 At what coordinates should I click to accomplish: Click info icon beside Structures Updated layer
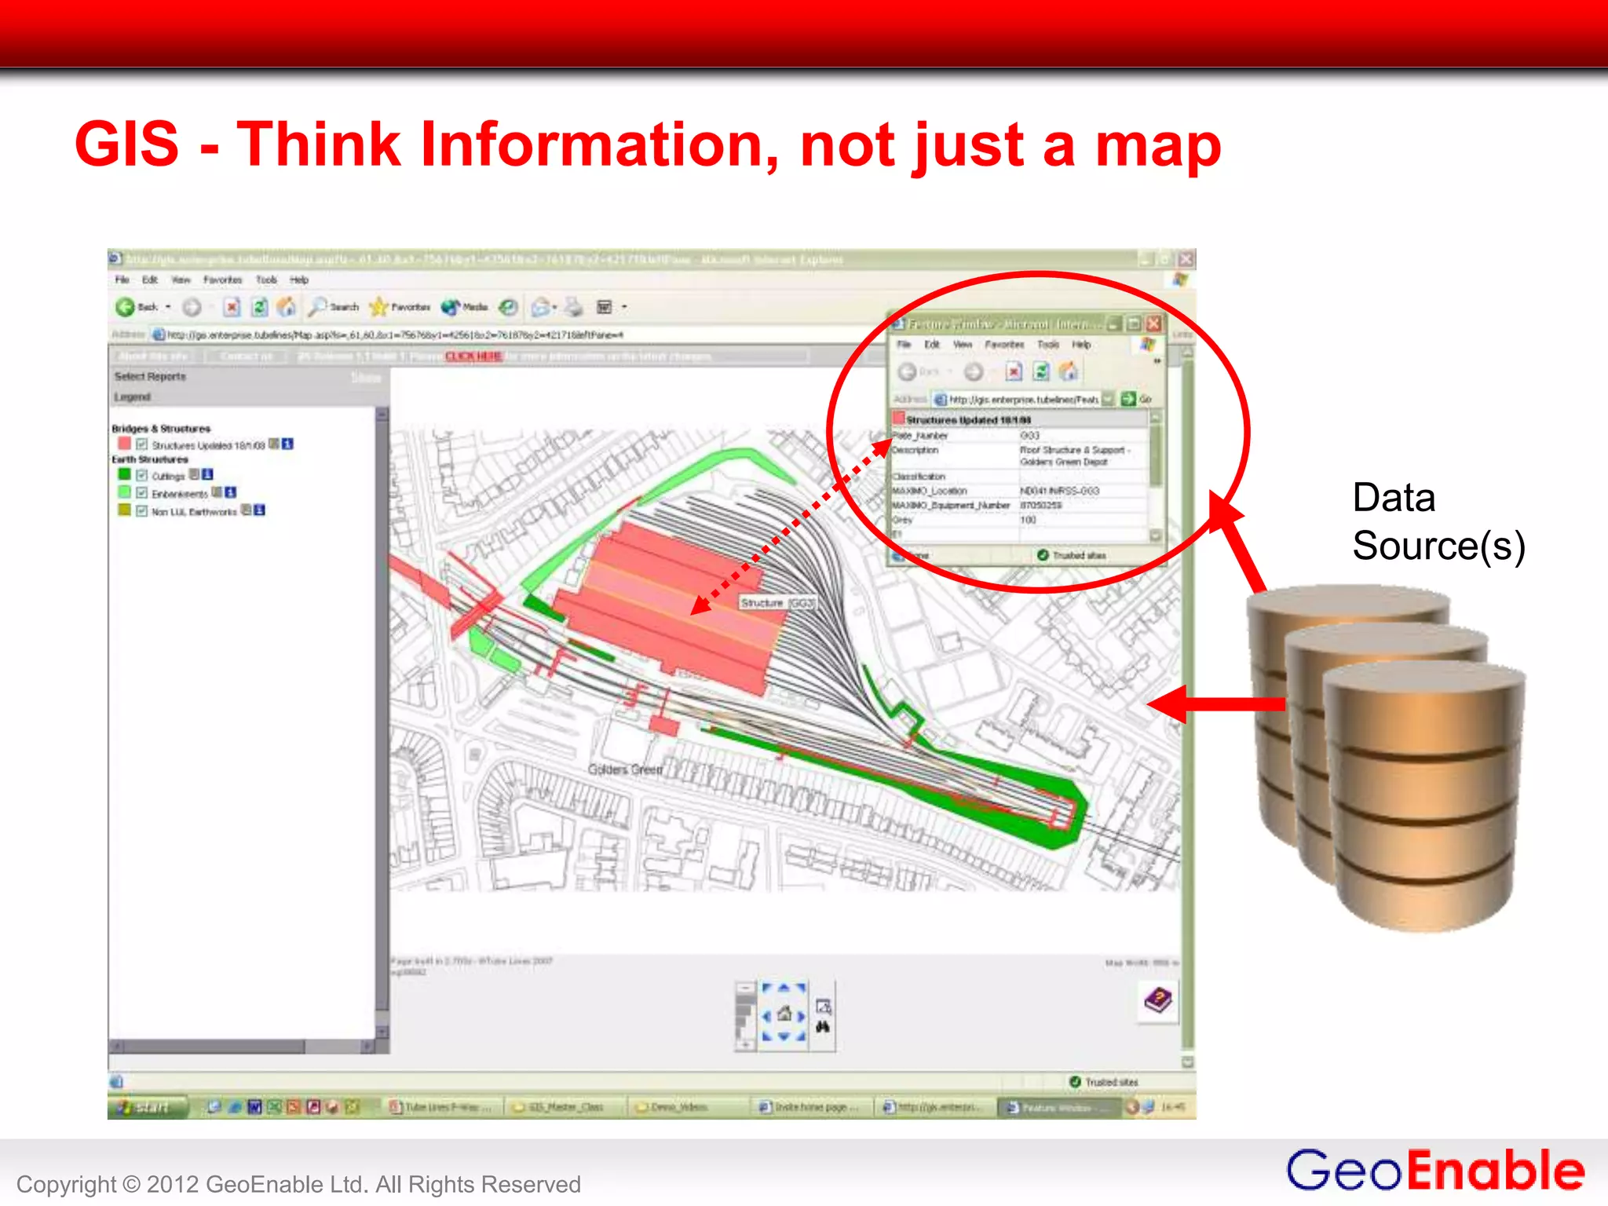point(287,444)
